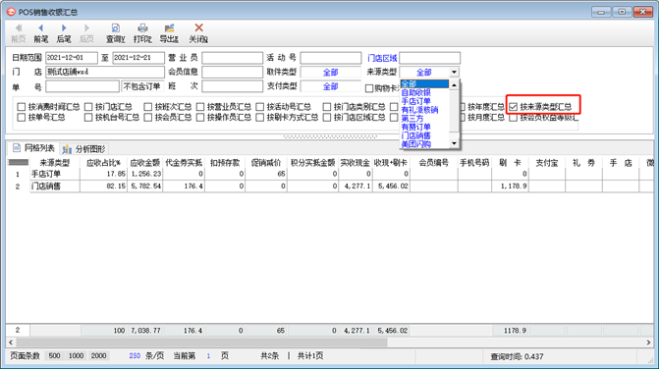Focus the 单号 input field
Image resolution: width=659 pixels, height=369 pixels.
[x=82, y=86]
